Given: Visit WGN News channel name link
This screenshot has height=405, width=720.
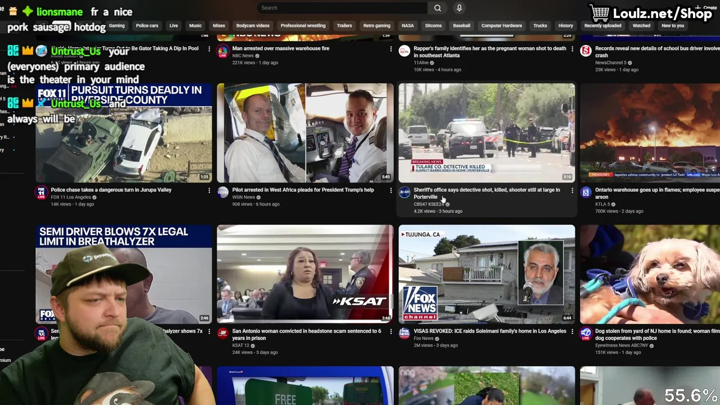Looking at the screenshot, I should pos(244,197).
